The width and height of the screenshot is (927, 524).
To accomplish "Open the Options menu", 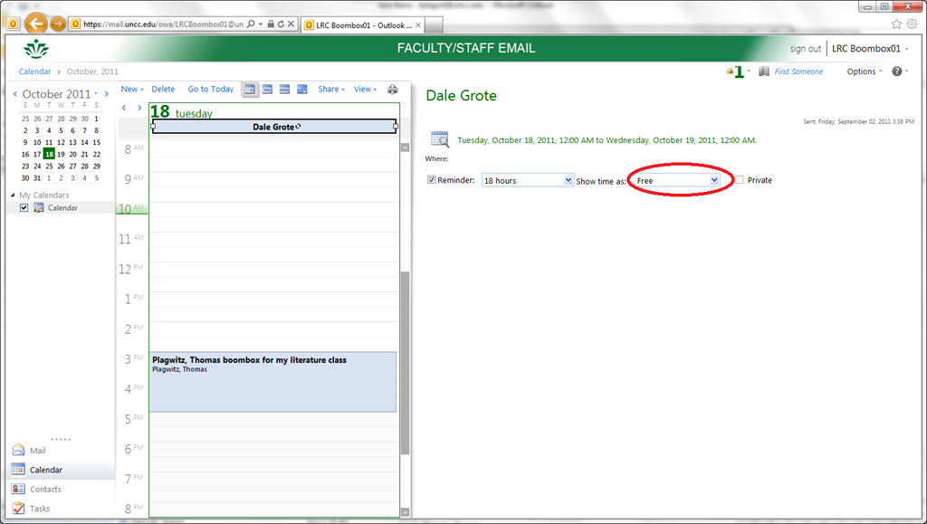I will pos(864,71).
